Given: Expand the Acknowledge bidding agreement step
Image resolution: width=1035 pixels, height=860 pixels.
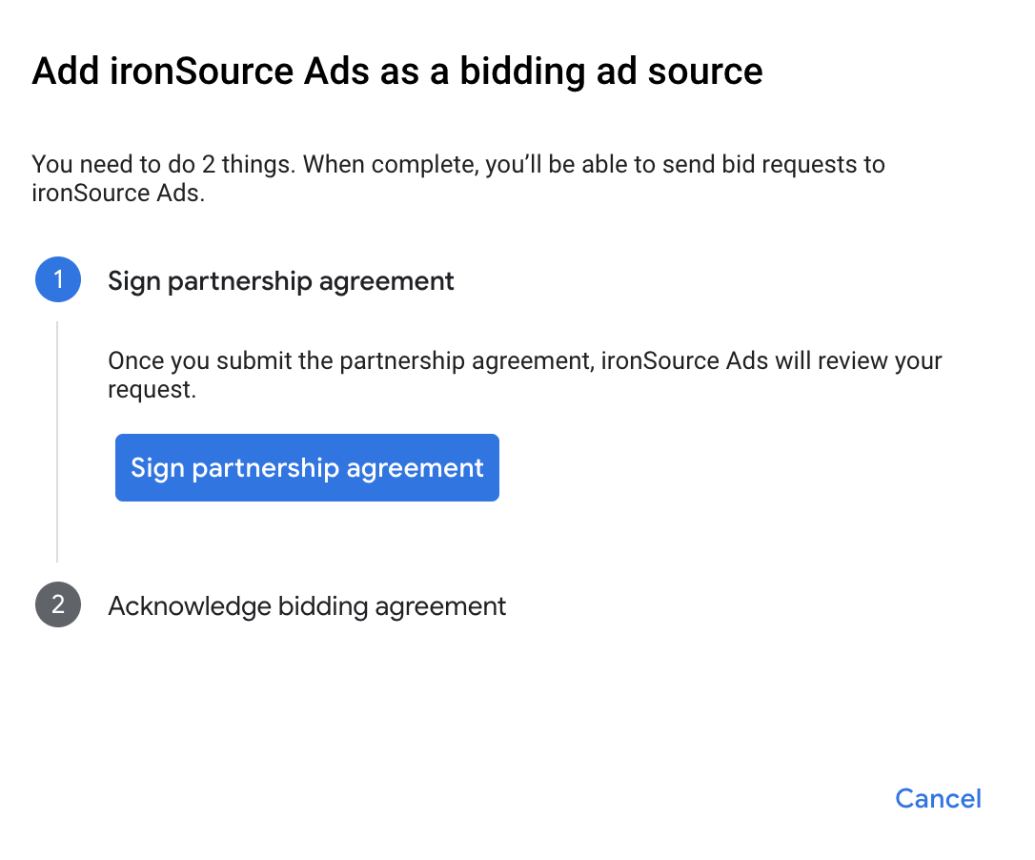Looking at the screenshot, I should [306, 605].
